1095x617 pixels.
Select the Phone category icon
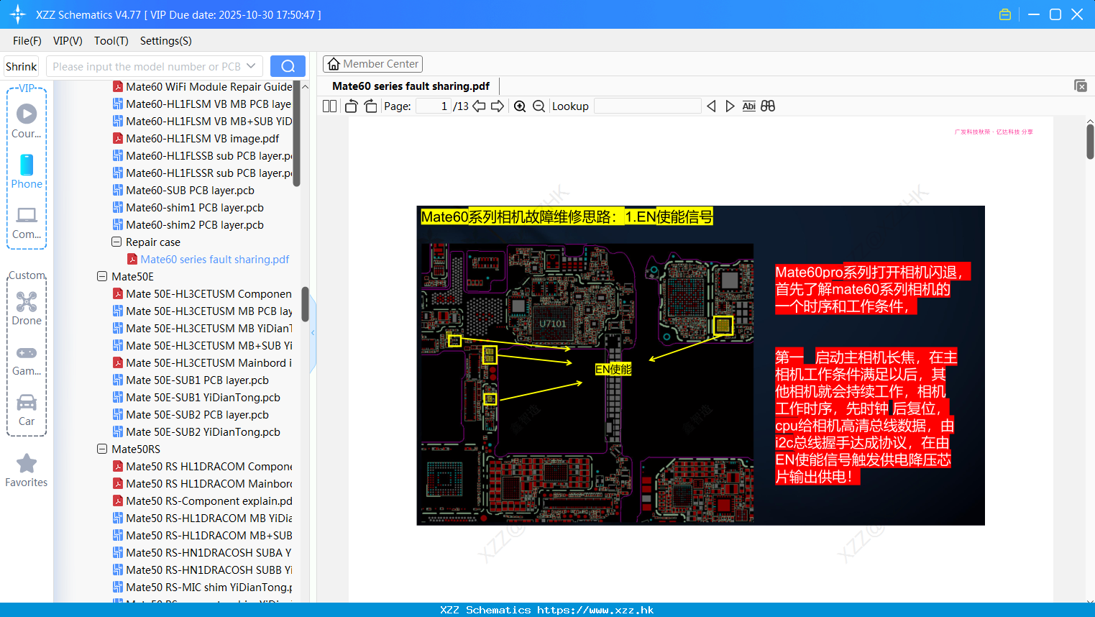tap(27, 165)
